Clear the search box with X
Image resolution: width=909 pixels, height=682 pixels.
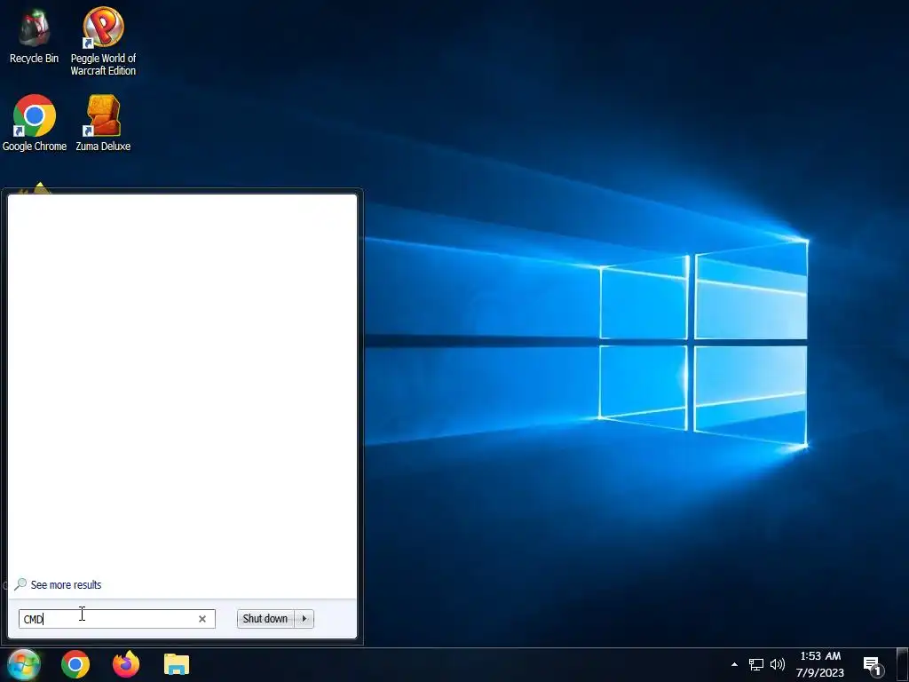(202, 619)
